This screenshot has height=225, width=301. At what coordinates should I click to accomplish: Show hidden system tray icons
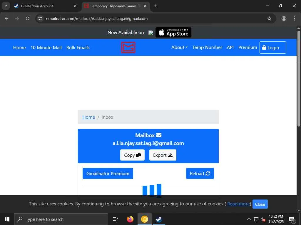249,219
